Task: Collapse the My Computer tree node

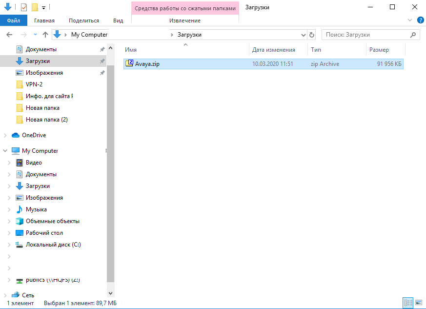Action: click(x=5, y=150)
